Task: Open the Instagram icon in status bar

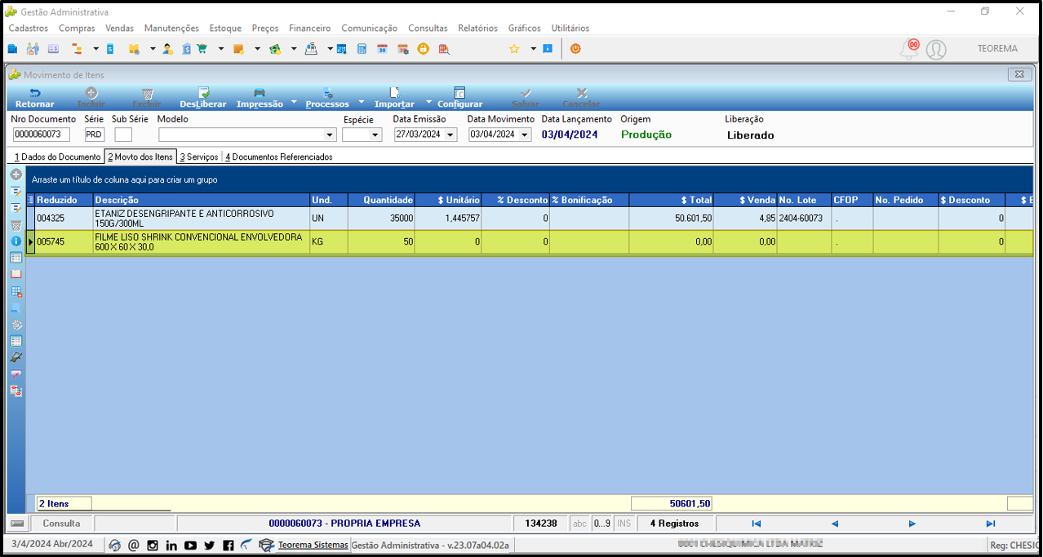Action: tap(153, 545)
